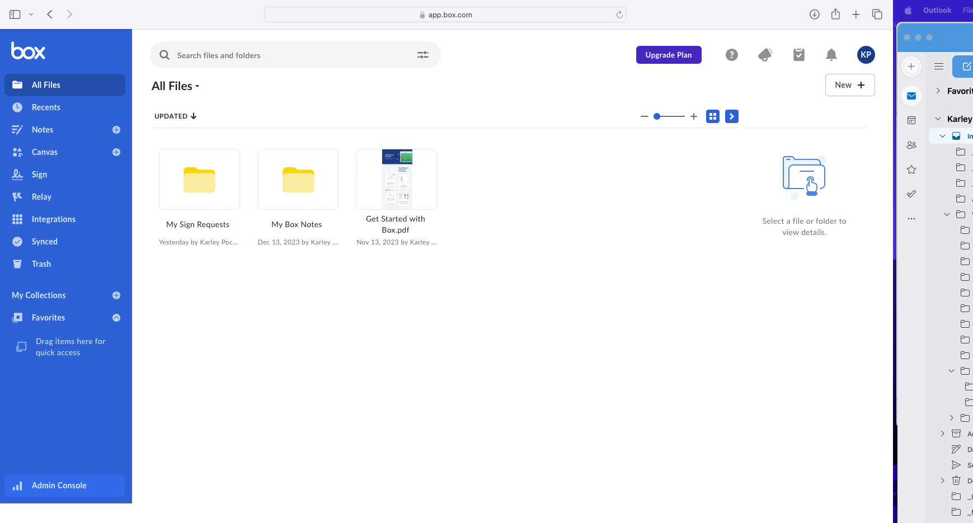Viewport: 973px width, 523px height.
Task: Go forward in Safari
Action: (x=69, y=15)
